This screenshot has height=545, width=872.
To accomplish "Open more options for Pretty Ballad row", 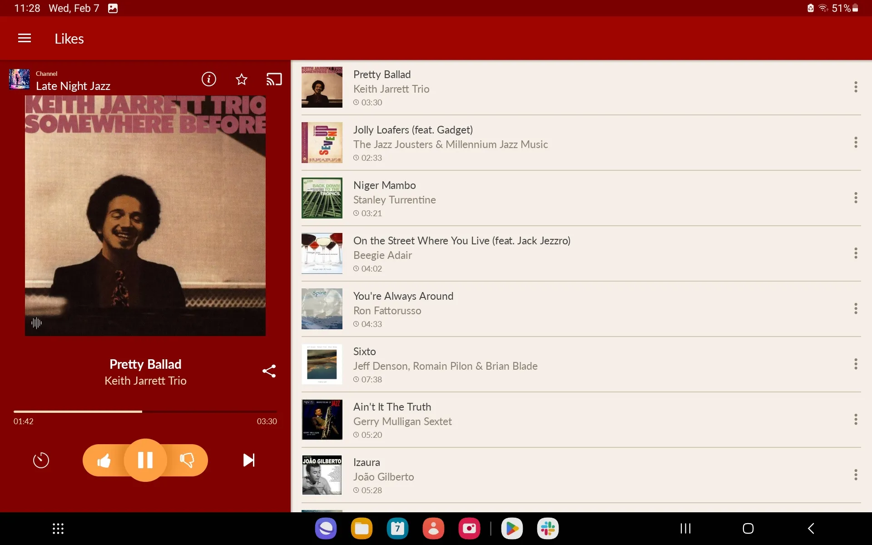I will [856, 87].
